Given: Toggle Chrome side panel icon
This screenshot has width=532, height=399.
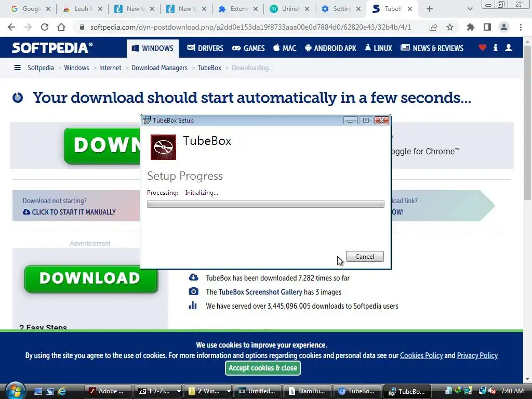Looking at the screenshot, I should tap(487, 27).
